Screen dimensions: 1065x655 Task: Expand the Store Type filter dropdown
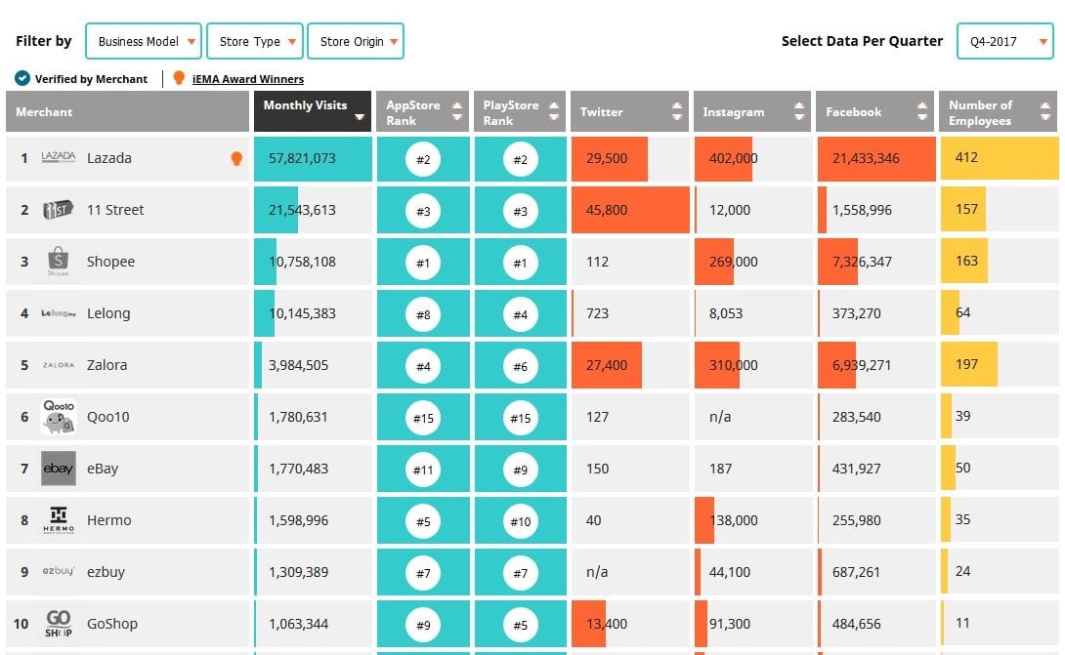[x=254, y=42]
